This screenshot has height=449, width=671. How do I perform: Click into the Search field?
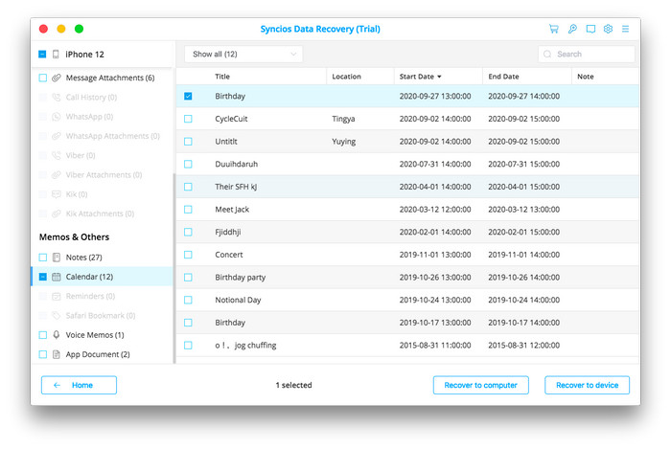pos(587,55)
